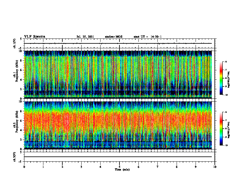Click time-axis tick label "1"
The width and height of the screenshot is (242, 187).
coord(43,167)
